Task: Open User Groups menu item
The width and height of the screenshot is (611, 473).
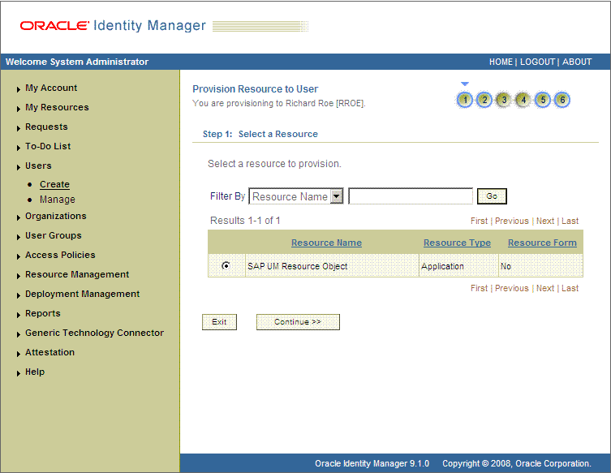Action: [x=54, y=236]
